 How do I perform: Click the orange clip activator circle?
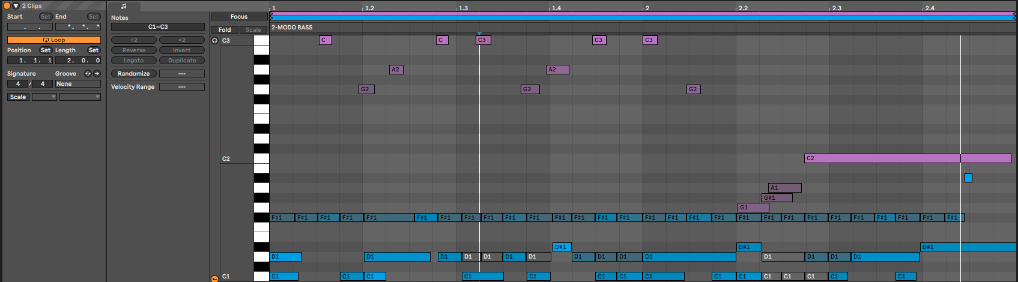tap(7, 5)
